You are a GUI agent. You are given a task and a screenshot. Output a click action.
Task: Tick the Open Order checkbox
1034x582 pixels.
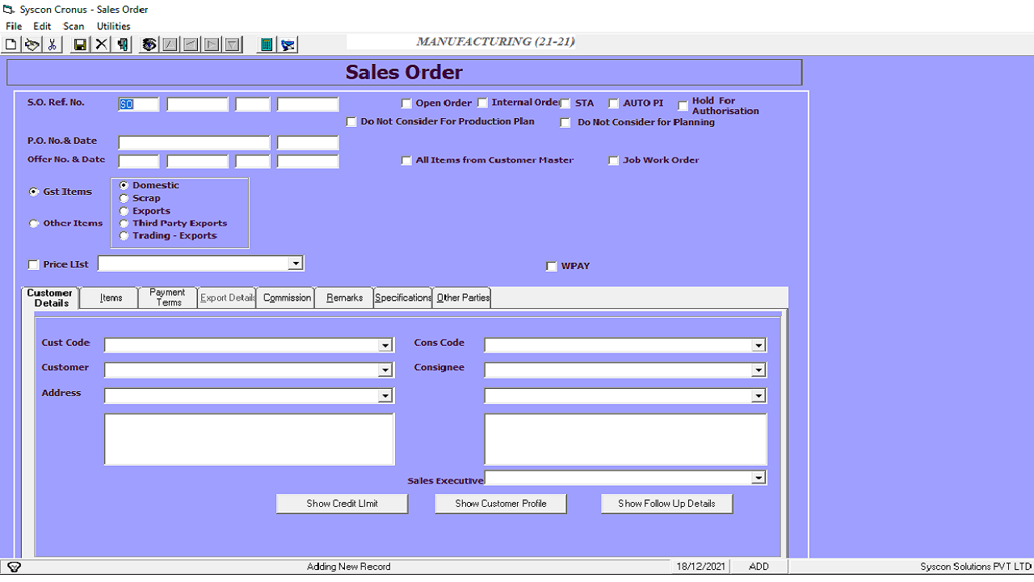point(406,103)
